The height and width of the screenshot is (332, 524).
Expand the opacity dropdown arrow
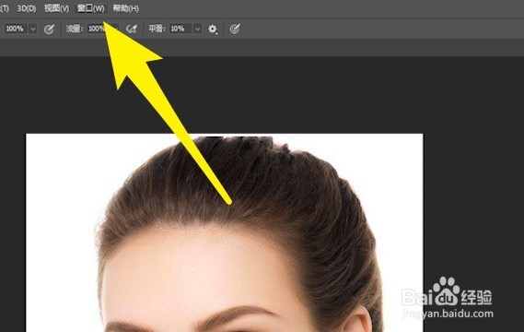pos(33,29)
